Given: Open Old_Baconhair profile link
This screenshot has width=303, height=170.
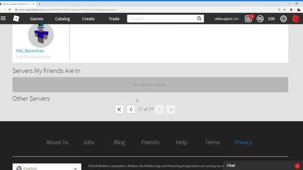Looking at the screenshot, I should click(x=30, y=51).
